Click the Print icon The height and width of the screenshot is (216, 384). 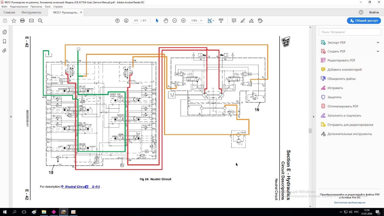point(22,21)
